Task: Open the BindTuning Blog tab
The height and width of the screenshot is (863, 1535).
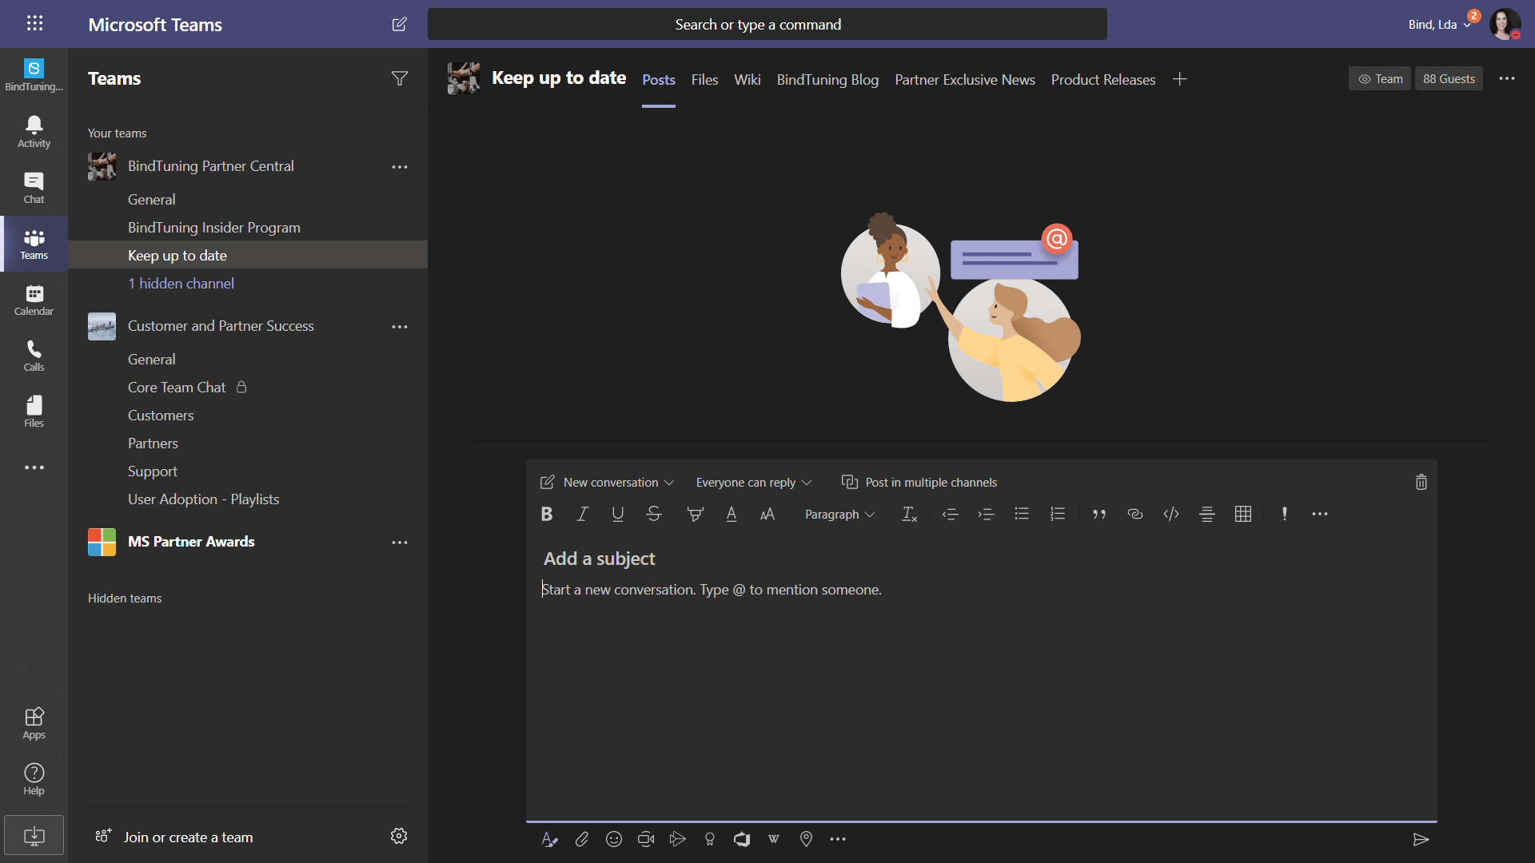Action: point(827,79)
